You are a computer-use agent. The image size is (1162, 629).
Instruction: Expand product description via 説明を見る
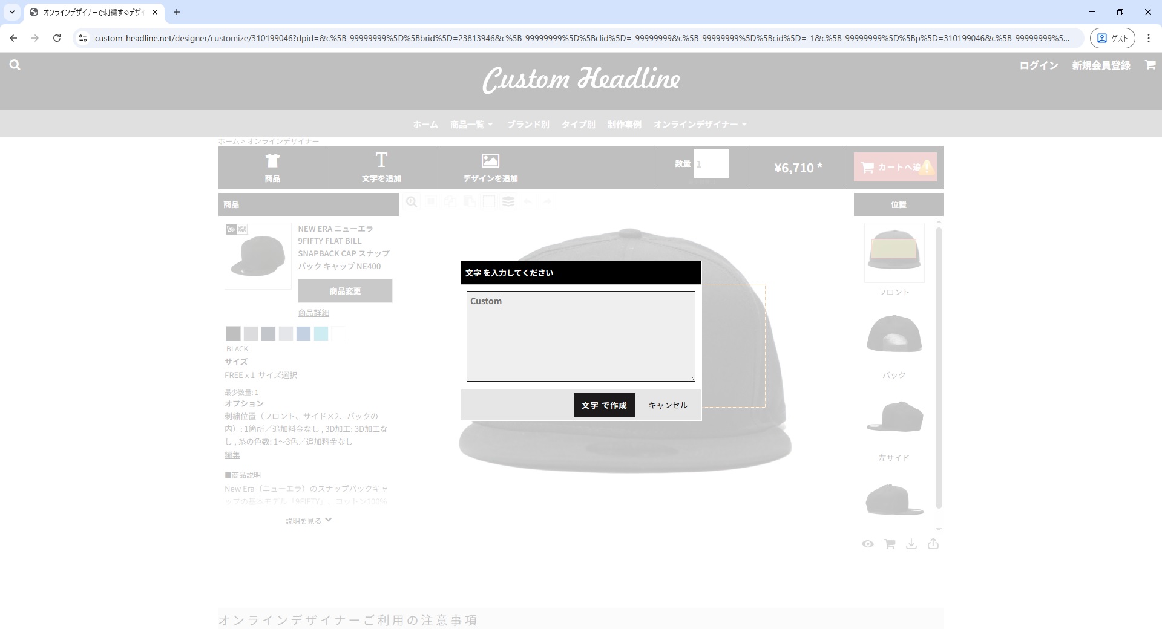coord(308,521)
